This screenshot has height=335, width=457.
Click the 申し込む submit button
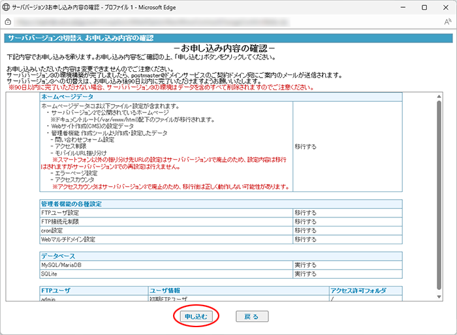coord(196,316)
